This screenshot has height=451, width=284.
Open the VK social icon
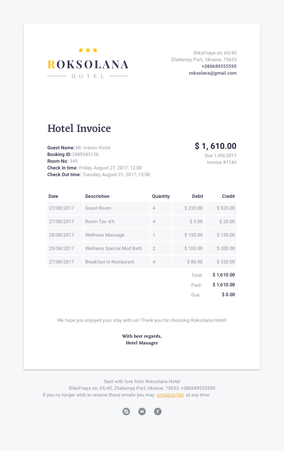(x=142, y=412)
